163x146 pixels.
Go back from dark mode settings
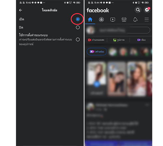pos(21,10)
